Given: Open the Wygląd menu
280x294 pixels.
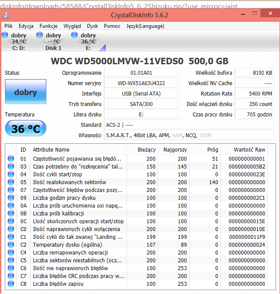Looking at the screenshot, I should click(x=72, y=26).
